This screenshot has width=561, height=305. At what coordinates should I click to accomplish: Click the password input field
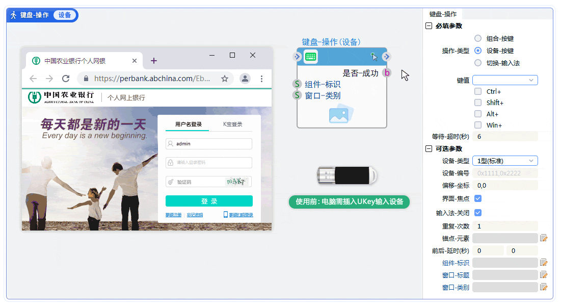[x=209, y=163]
